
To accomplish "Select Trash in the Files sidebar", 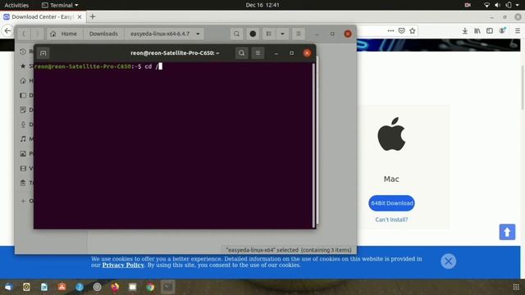I will (26, 183).
